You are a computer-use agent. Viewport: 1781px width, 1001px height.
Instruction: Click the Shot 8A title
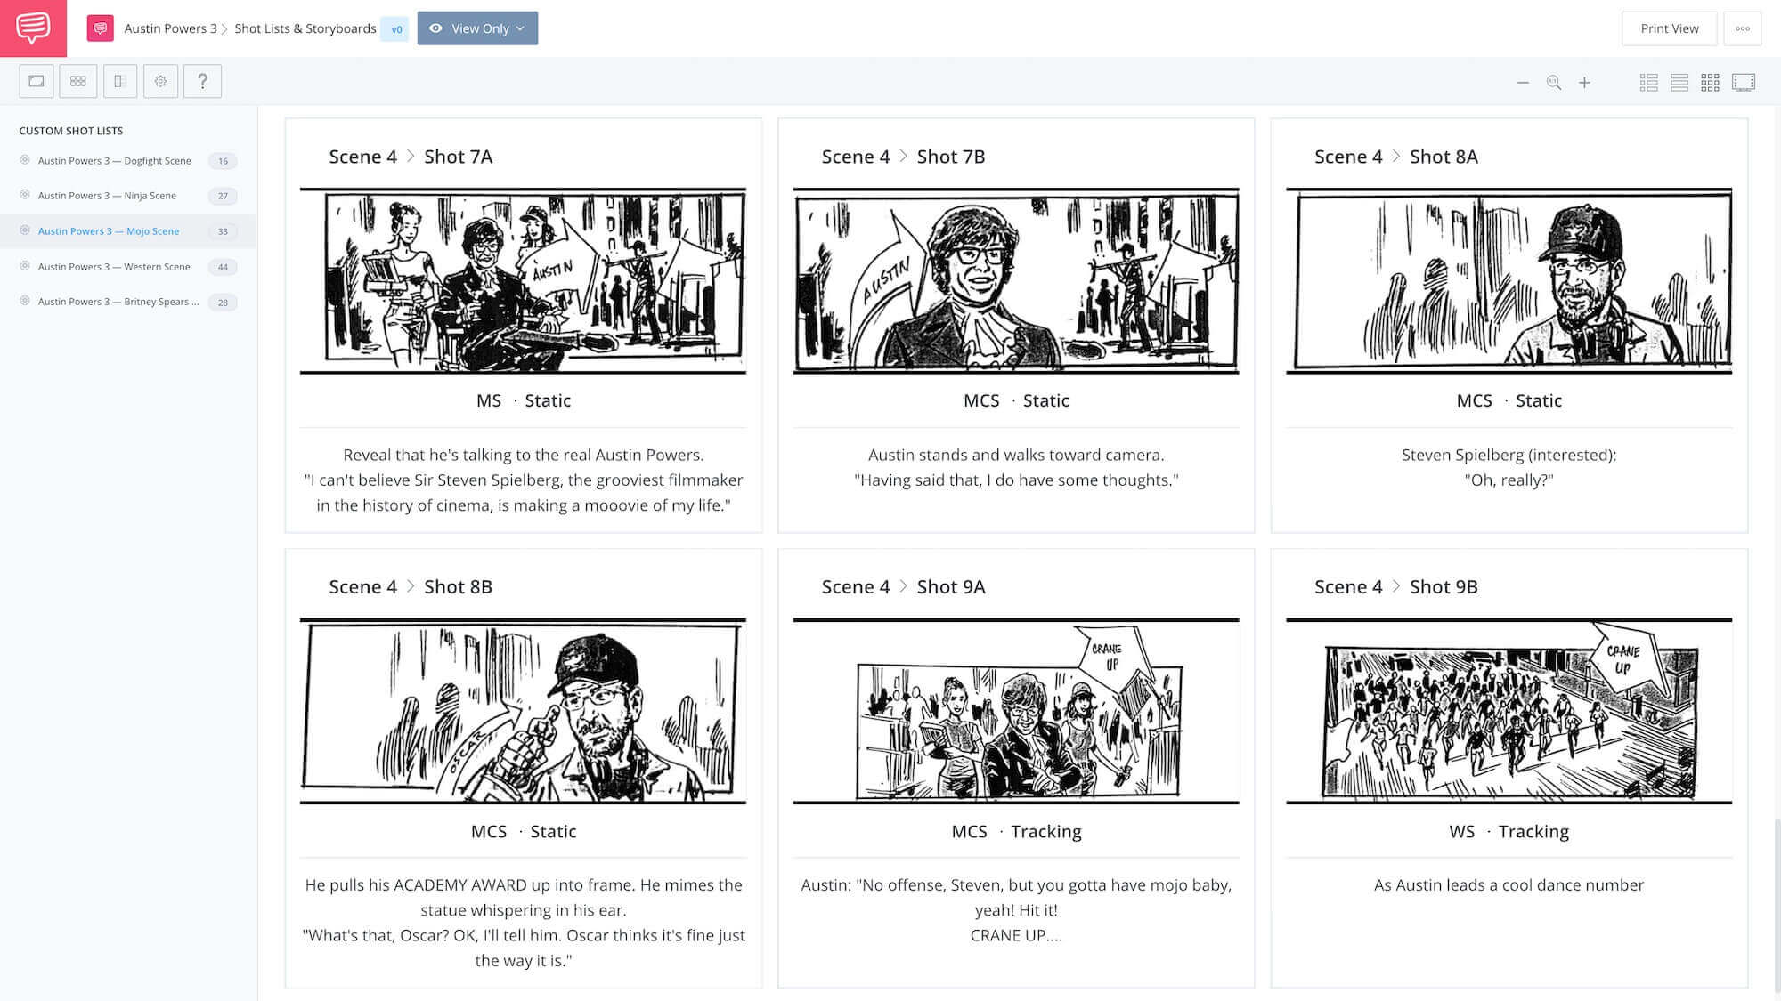1444,157
